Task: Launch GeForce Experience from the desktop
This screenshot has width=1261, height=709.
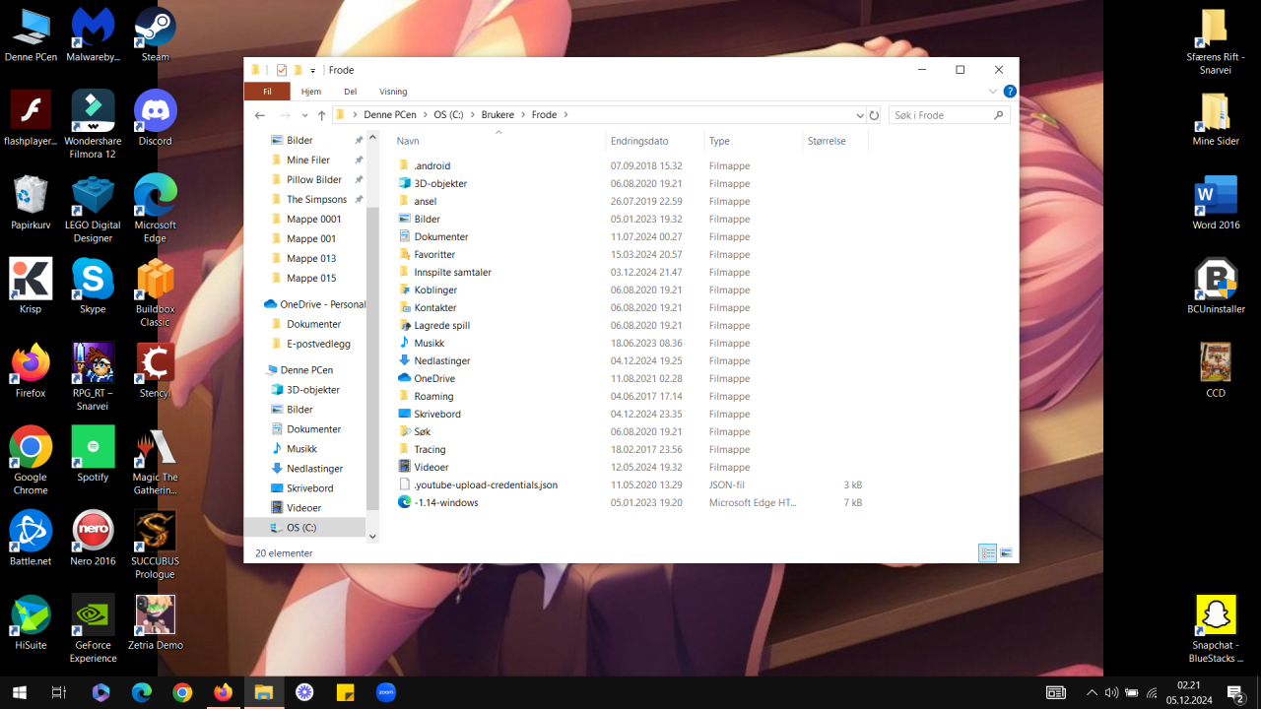Action: [93, 615]
